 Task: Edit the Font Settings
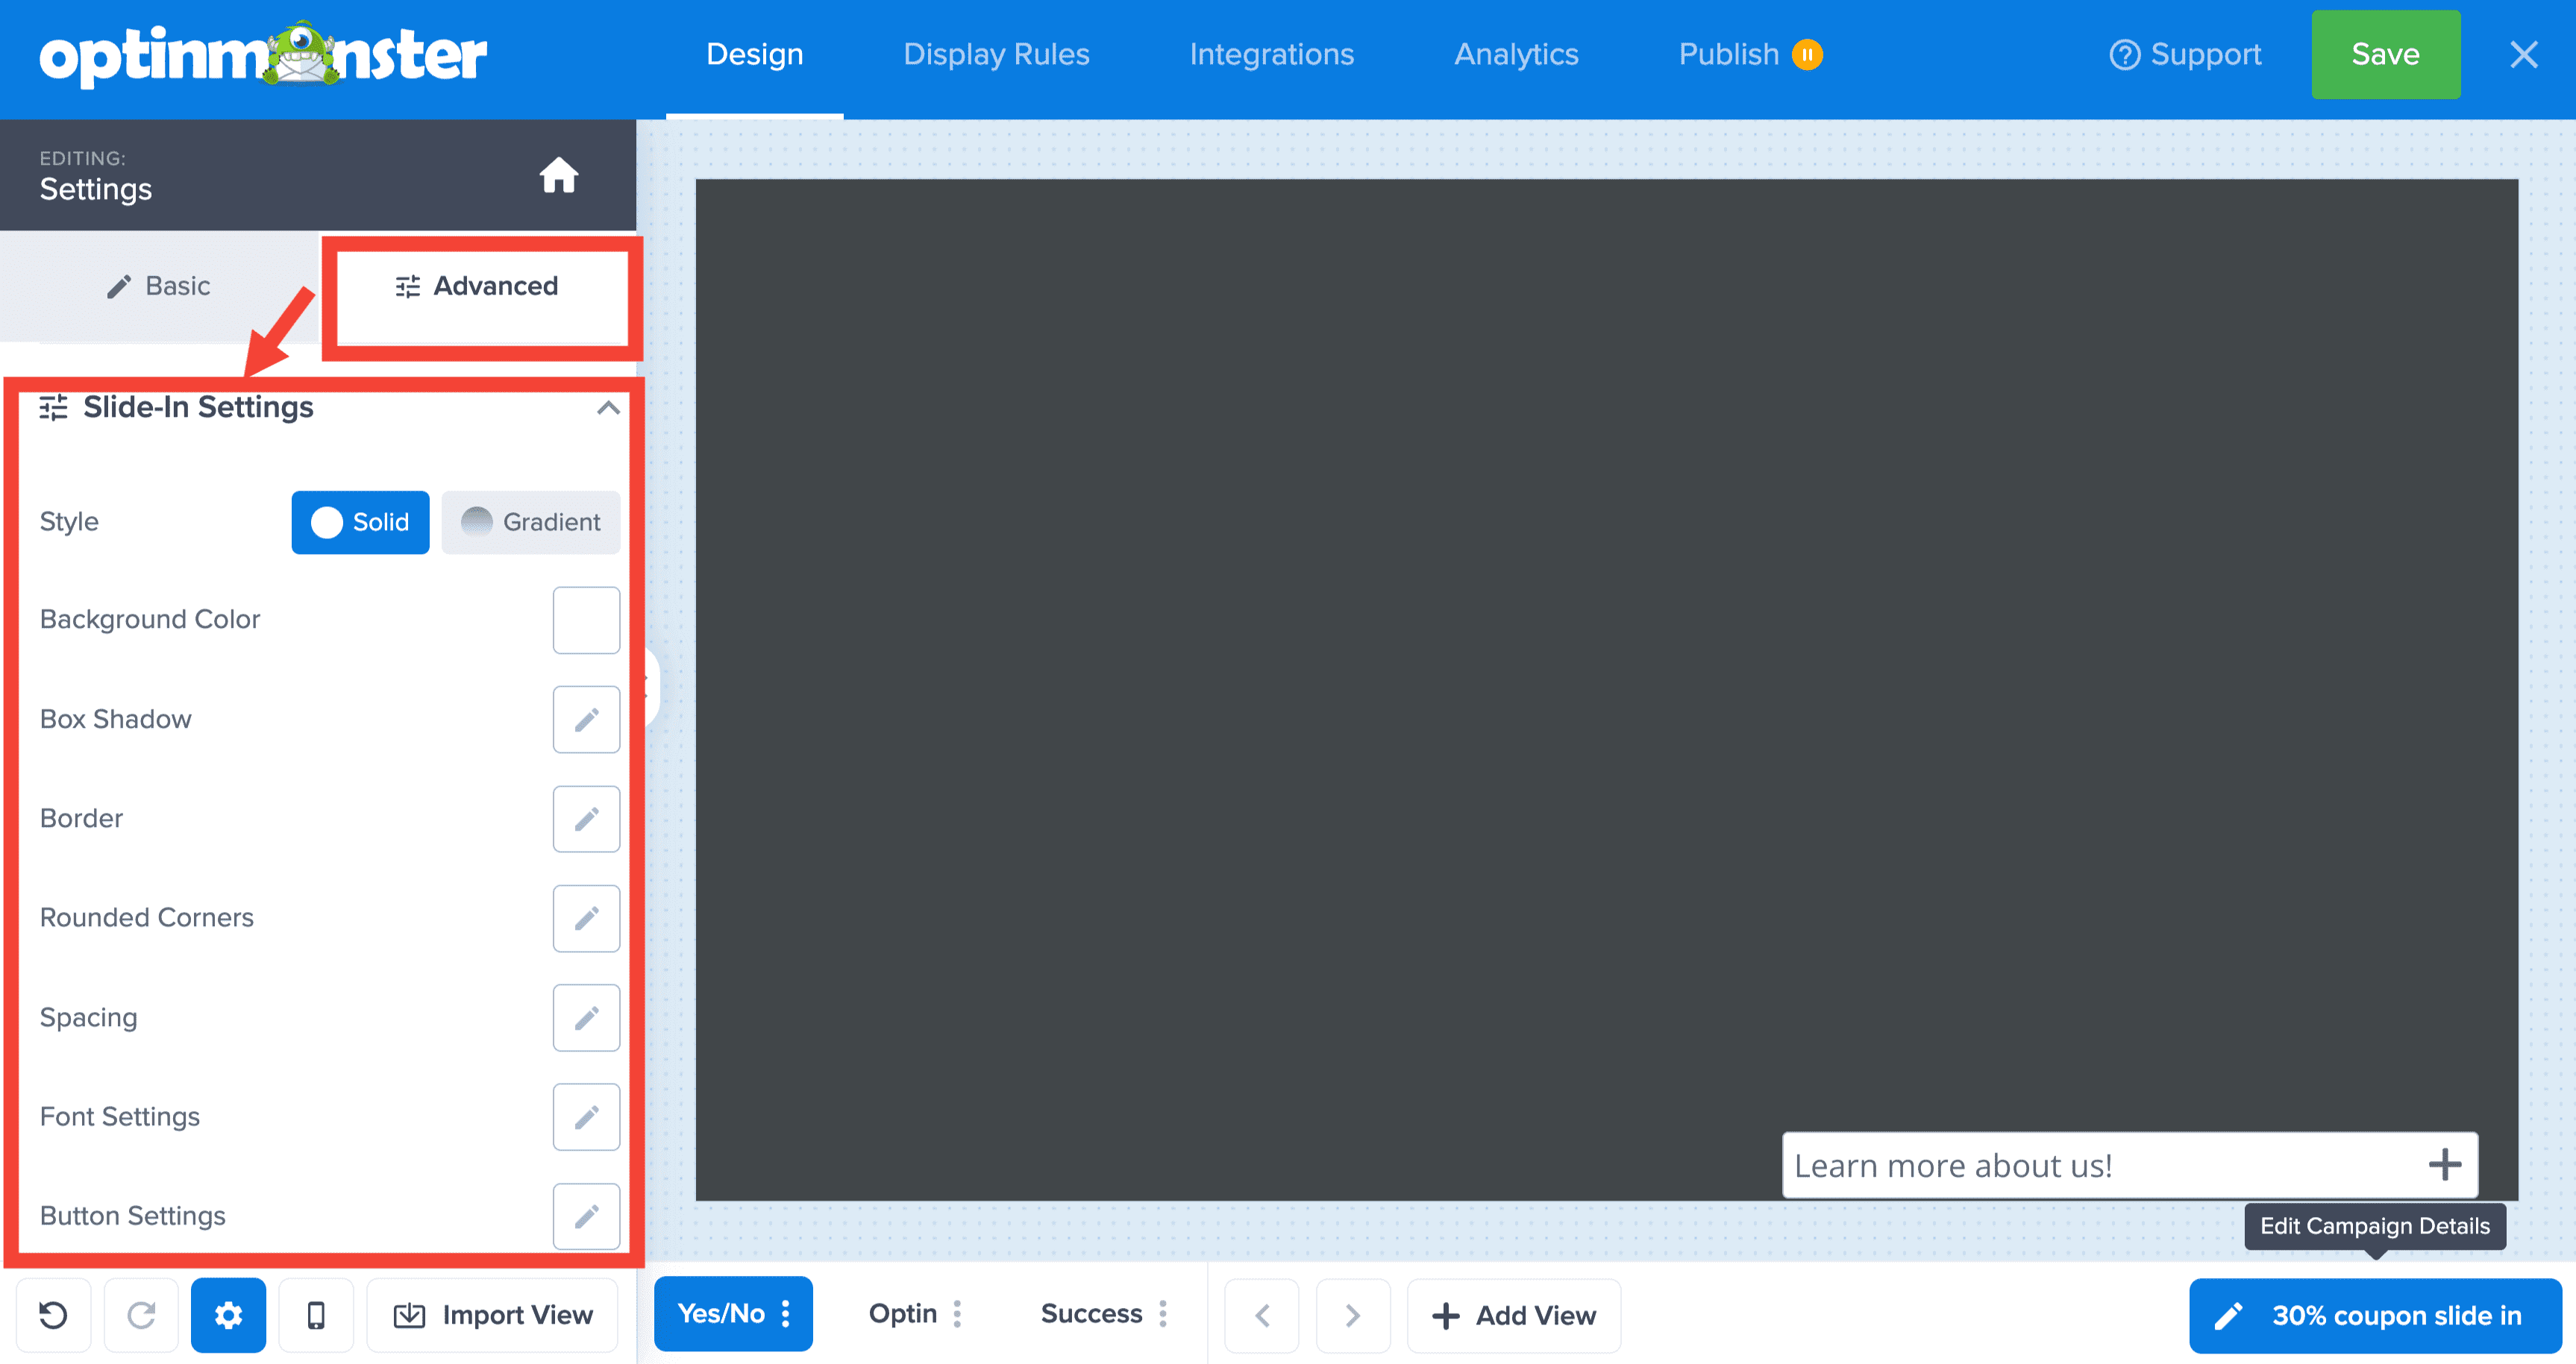(586, 1117)
